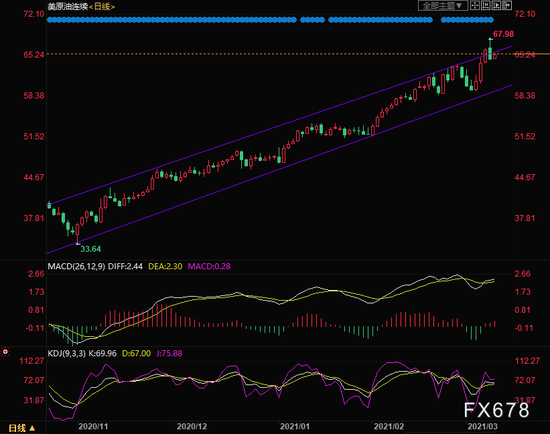Click the J:75.88 value
This screenshot has width=550, height=434.
click(x=169, y=354)
